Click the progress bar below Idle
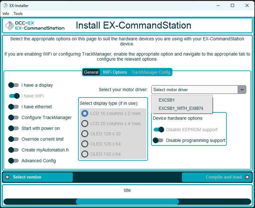Screen dimensions: 255x208 point(127,202)
